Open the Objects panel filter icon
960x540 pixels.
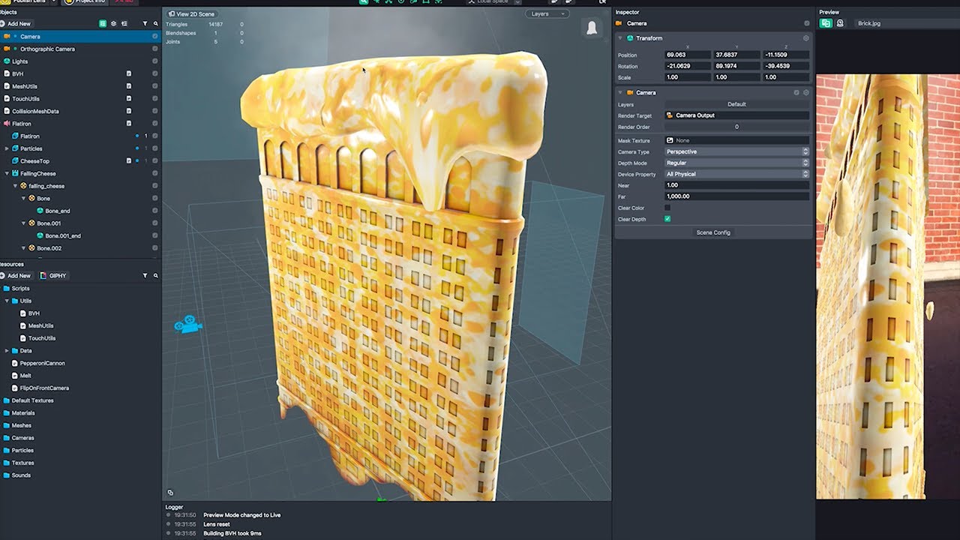pyautogui.click(x=145, y=24)
